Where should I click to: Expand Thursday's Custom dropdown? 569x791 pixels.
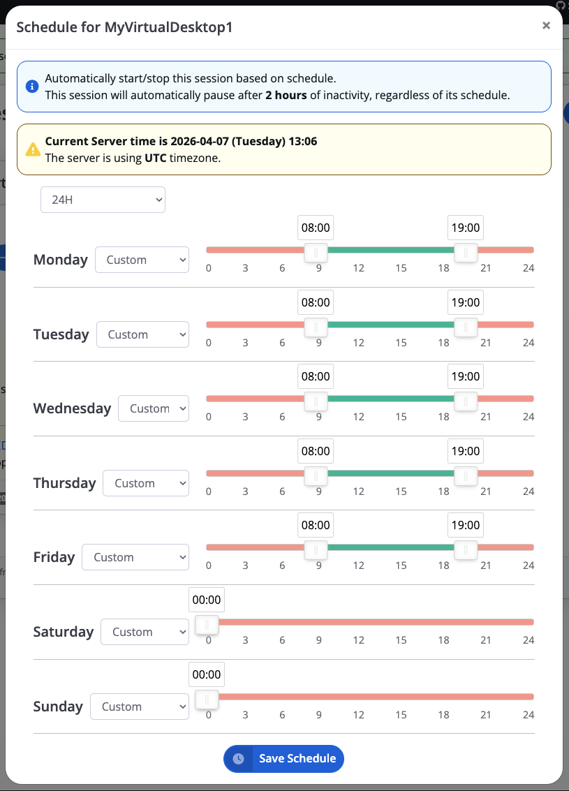pos(145,483)
